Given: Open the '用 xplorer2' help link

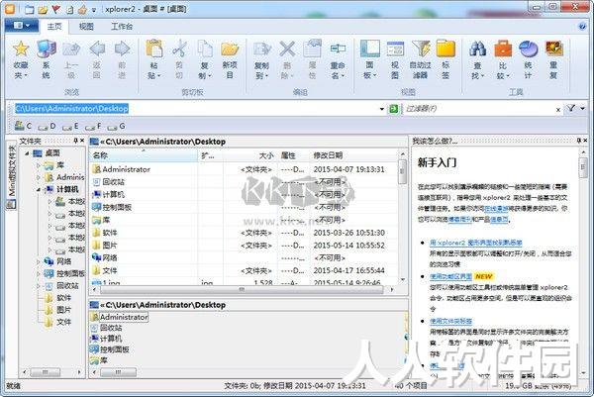Looking at the screenshot, I should point(476,243).
